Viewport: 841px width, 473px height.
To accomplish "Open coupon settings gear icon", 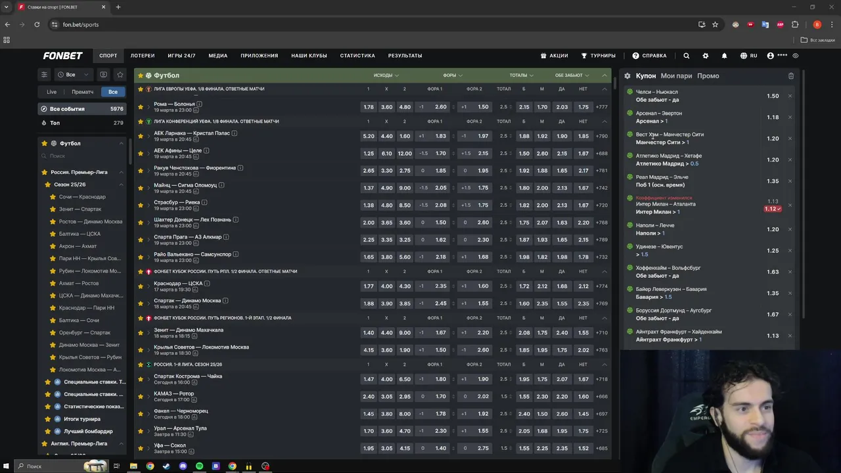I will click(627, 76).
